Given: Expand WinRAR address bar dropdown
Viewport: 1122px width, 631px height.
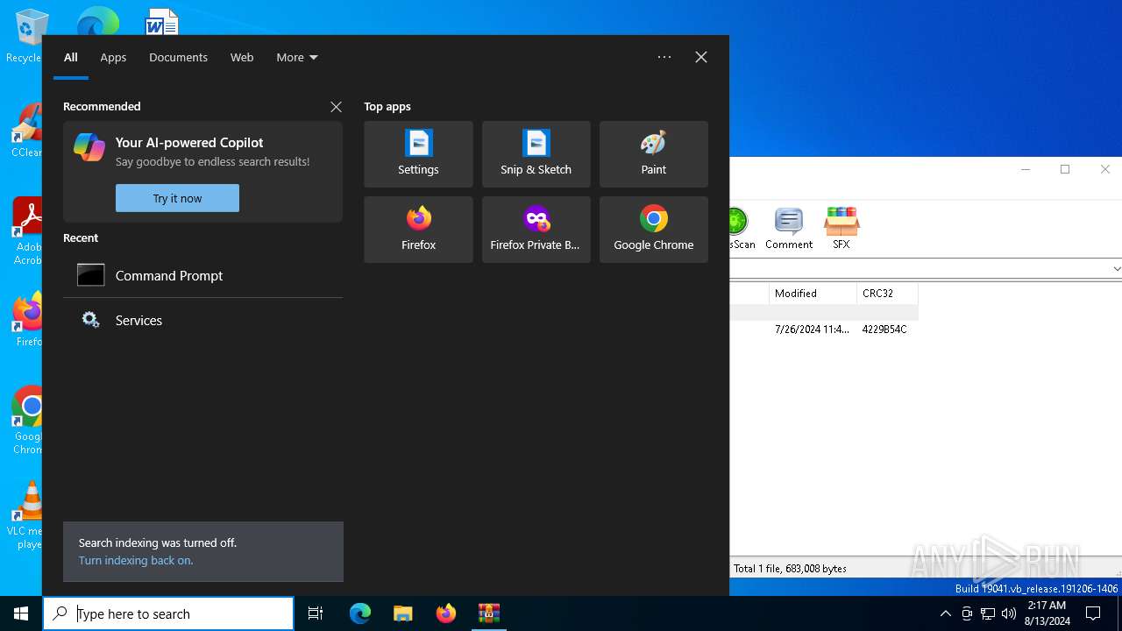Looking at the screenshot, I should tap(1116, 269).
